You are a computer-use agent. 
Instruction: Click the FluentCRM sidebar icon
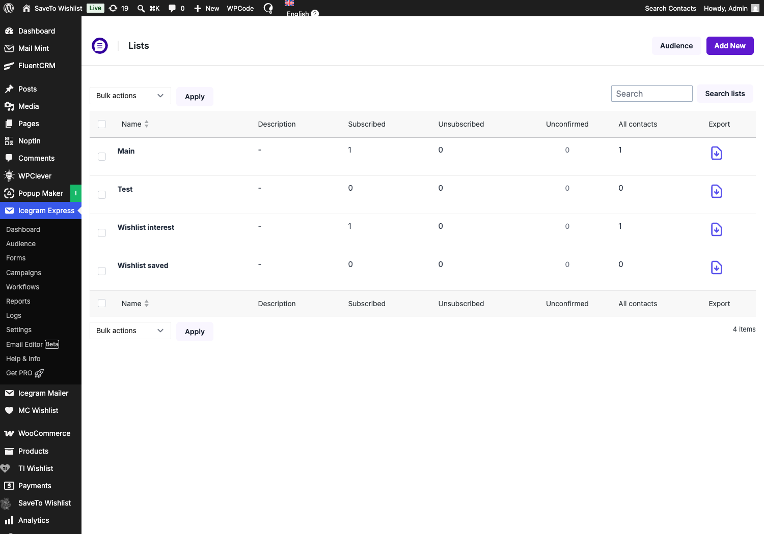click(9, 66)
